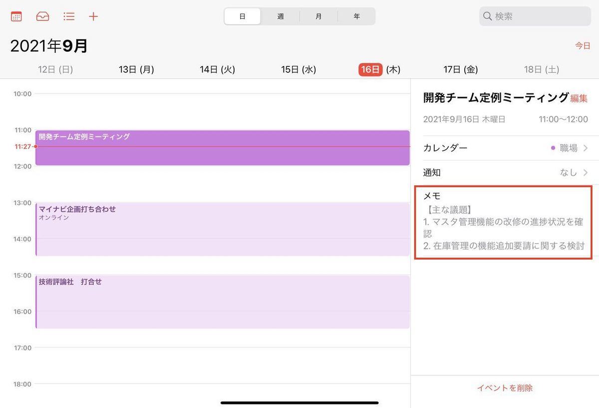
Task: Open the 開発チーム定例ミーティング event block
Action: point(223,148)
